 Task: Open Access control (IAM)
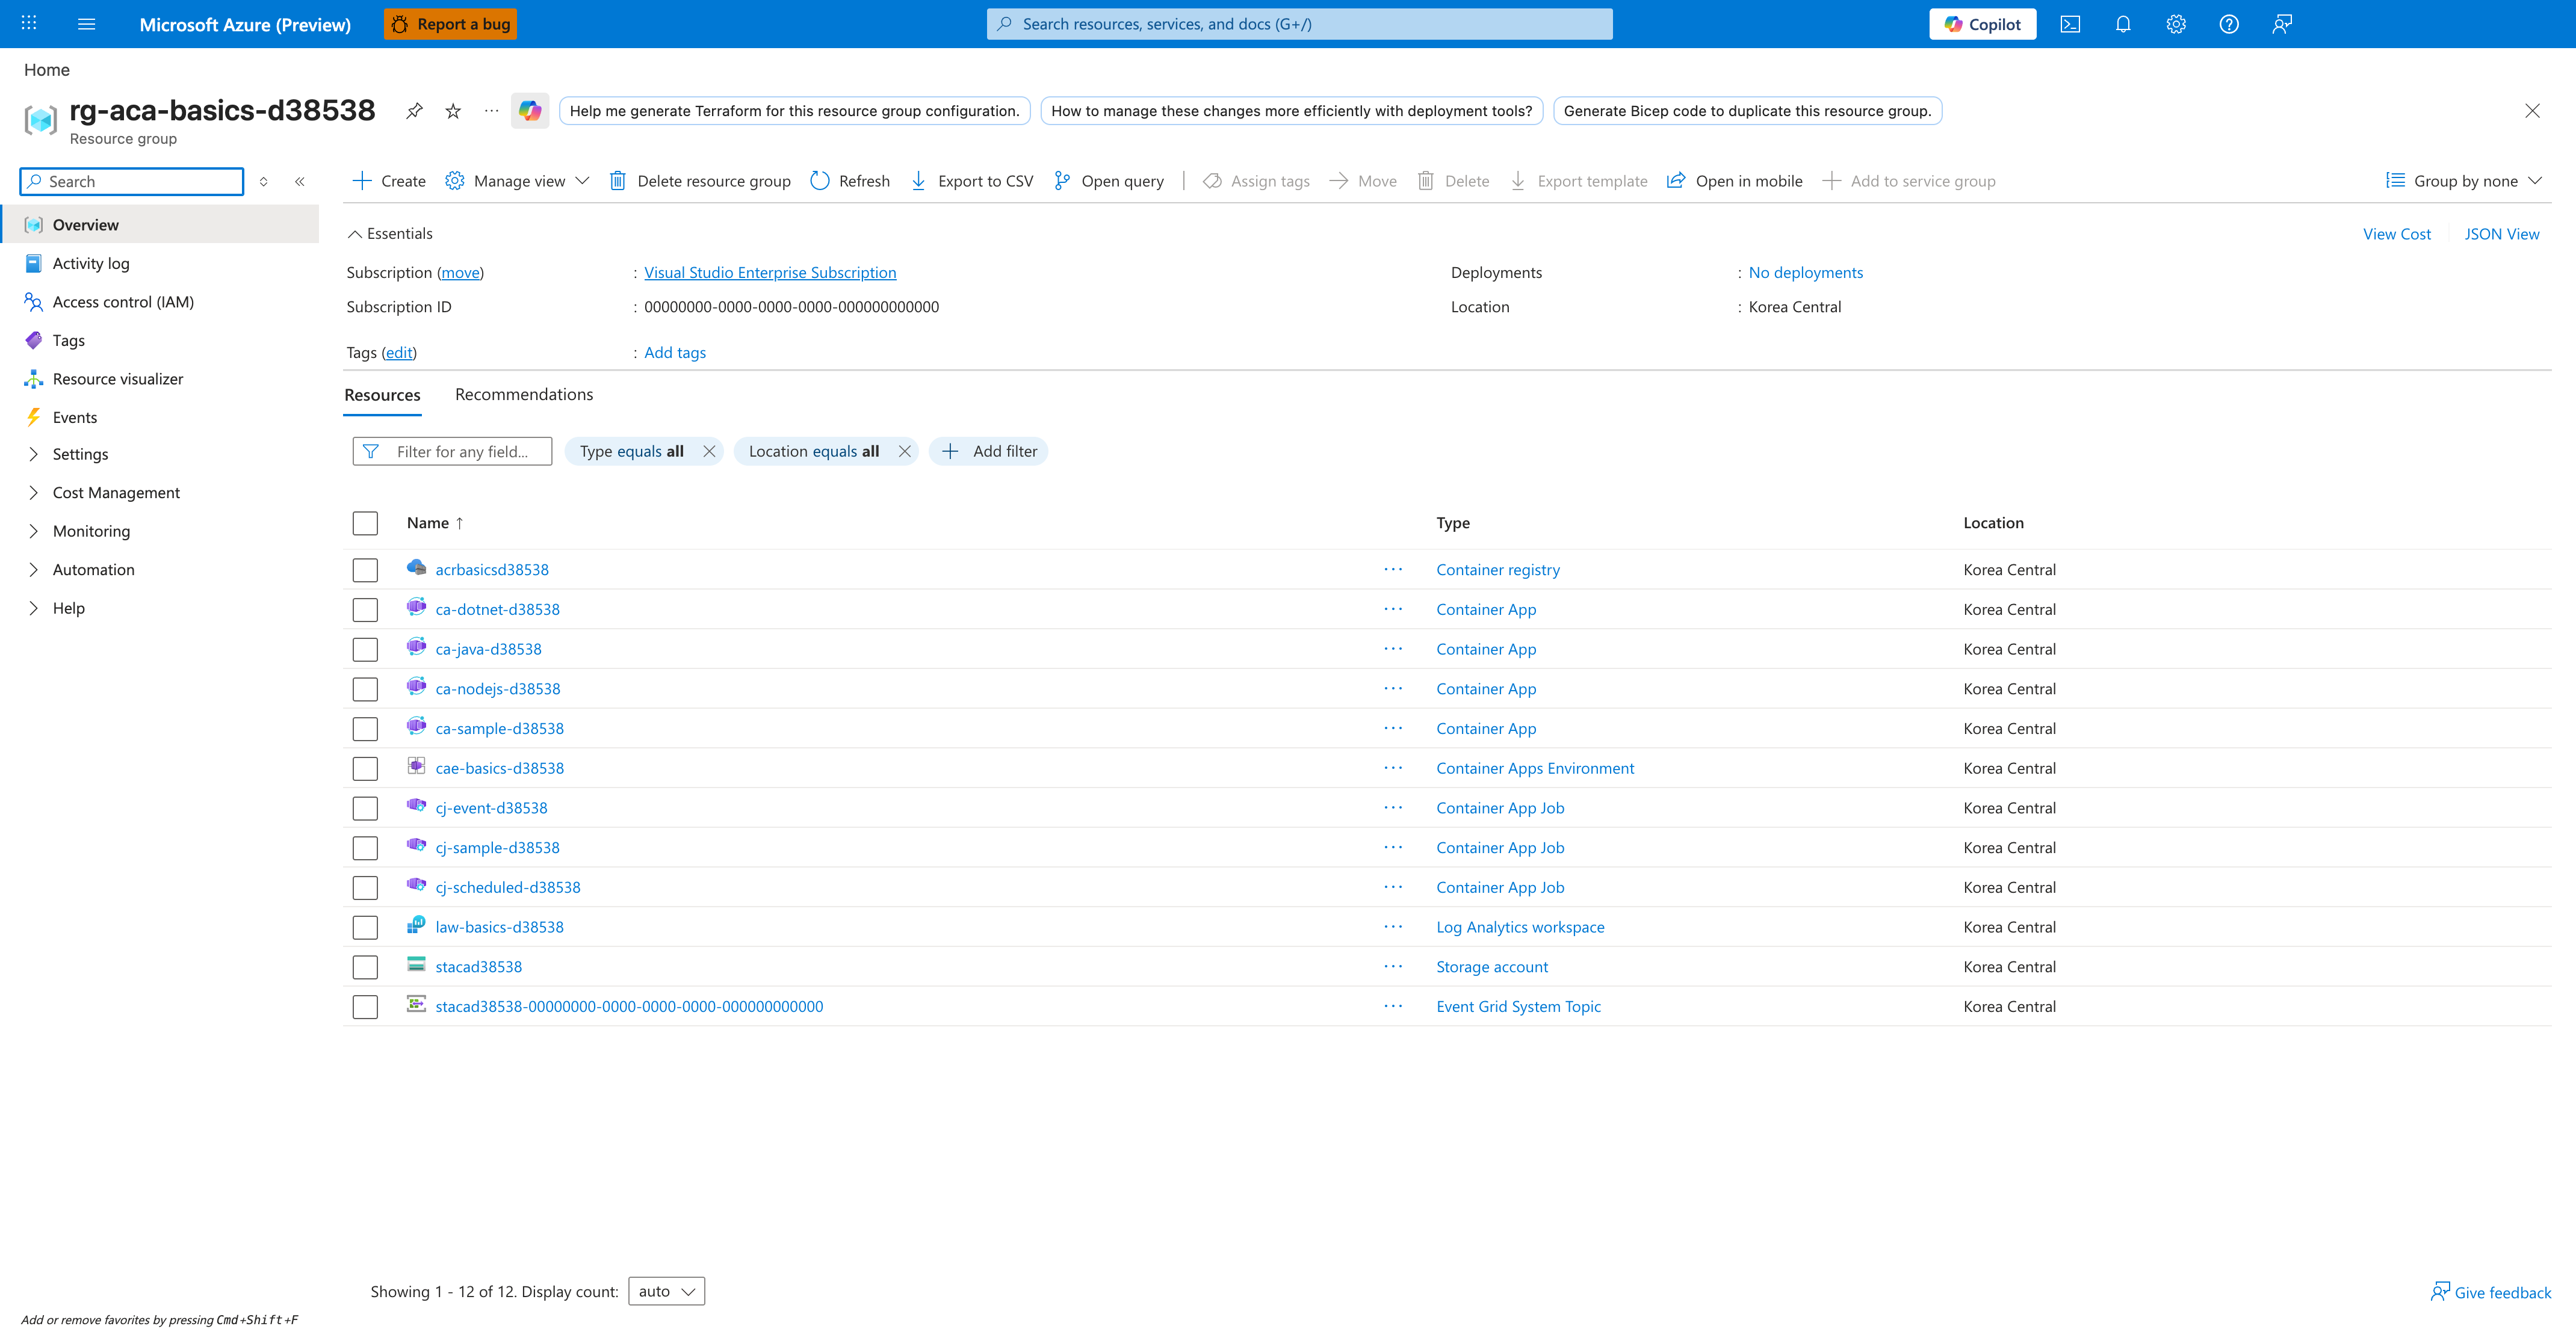point(123,302)
